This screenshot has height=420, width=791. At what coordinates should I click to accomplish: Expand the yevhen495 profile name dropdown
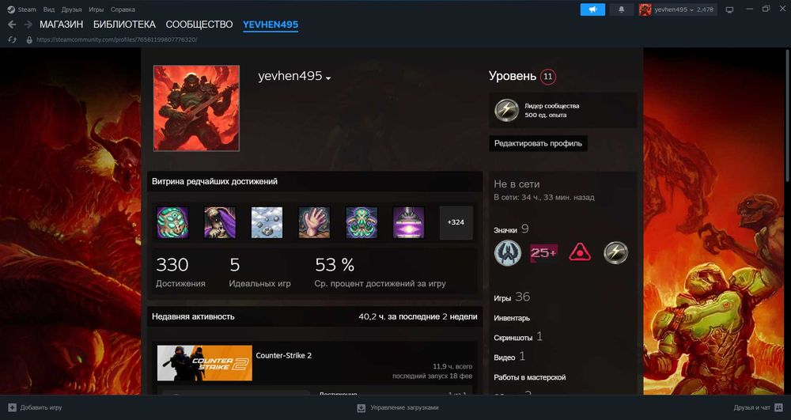coord(328,78)
